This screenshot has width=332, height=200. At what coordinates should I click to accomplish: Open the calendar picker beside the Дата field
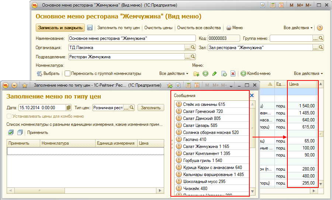[69, 108]
